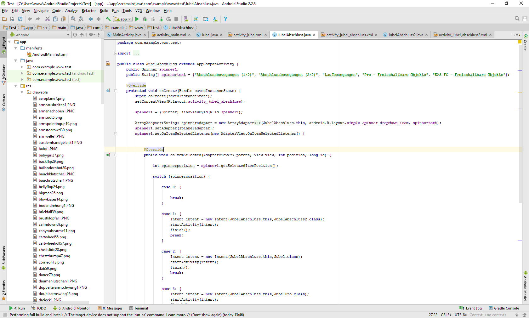Click the Sync Project with Gradle icon
This screenshot has width=529, height=318.
click(196, 19)
